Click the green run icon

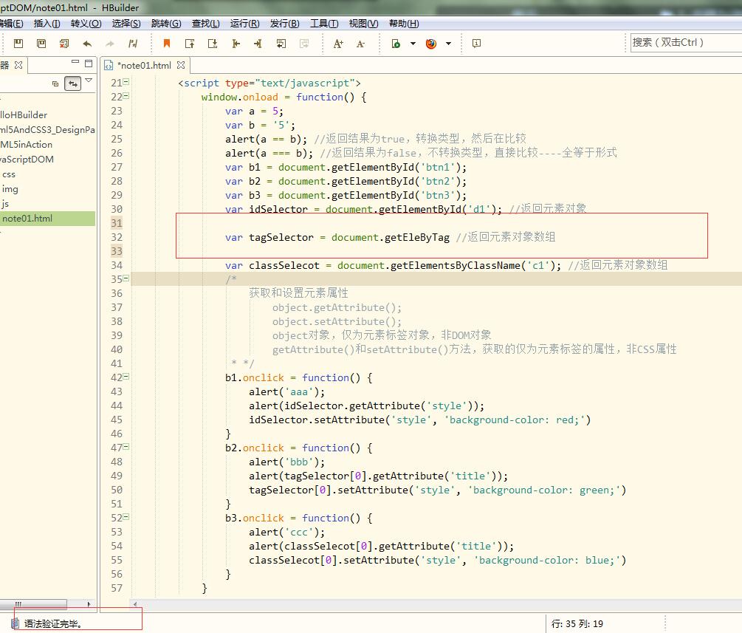(396, 44)
